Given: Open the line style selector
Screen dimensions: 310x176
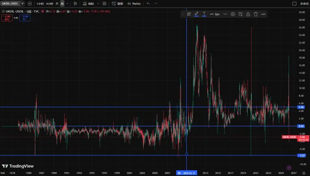Looking at the screenshot, I should [x=225, y=14].
